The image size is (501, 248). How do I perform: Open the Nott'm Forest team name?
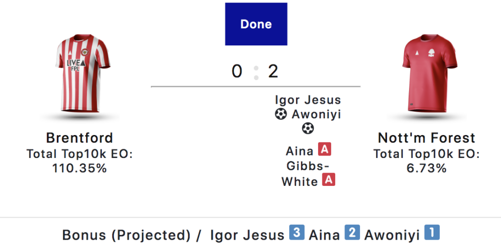click(427, 137)
